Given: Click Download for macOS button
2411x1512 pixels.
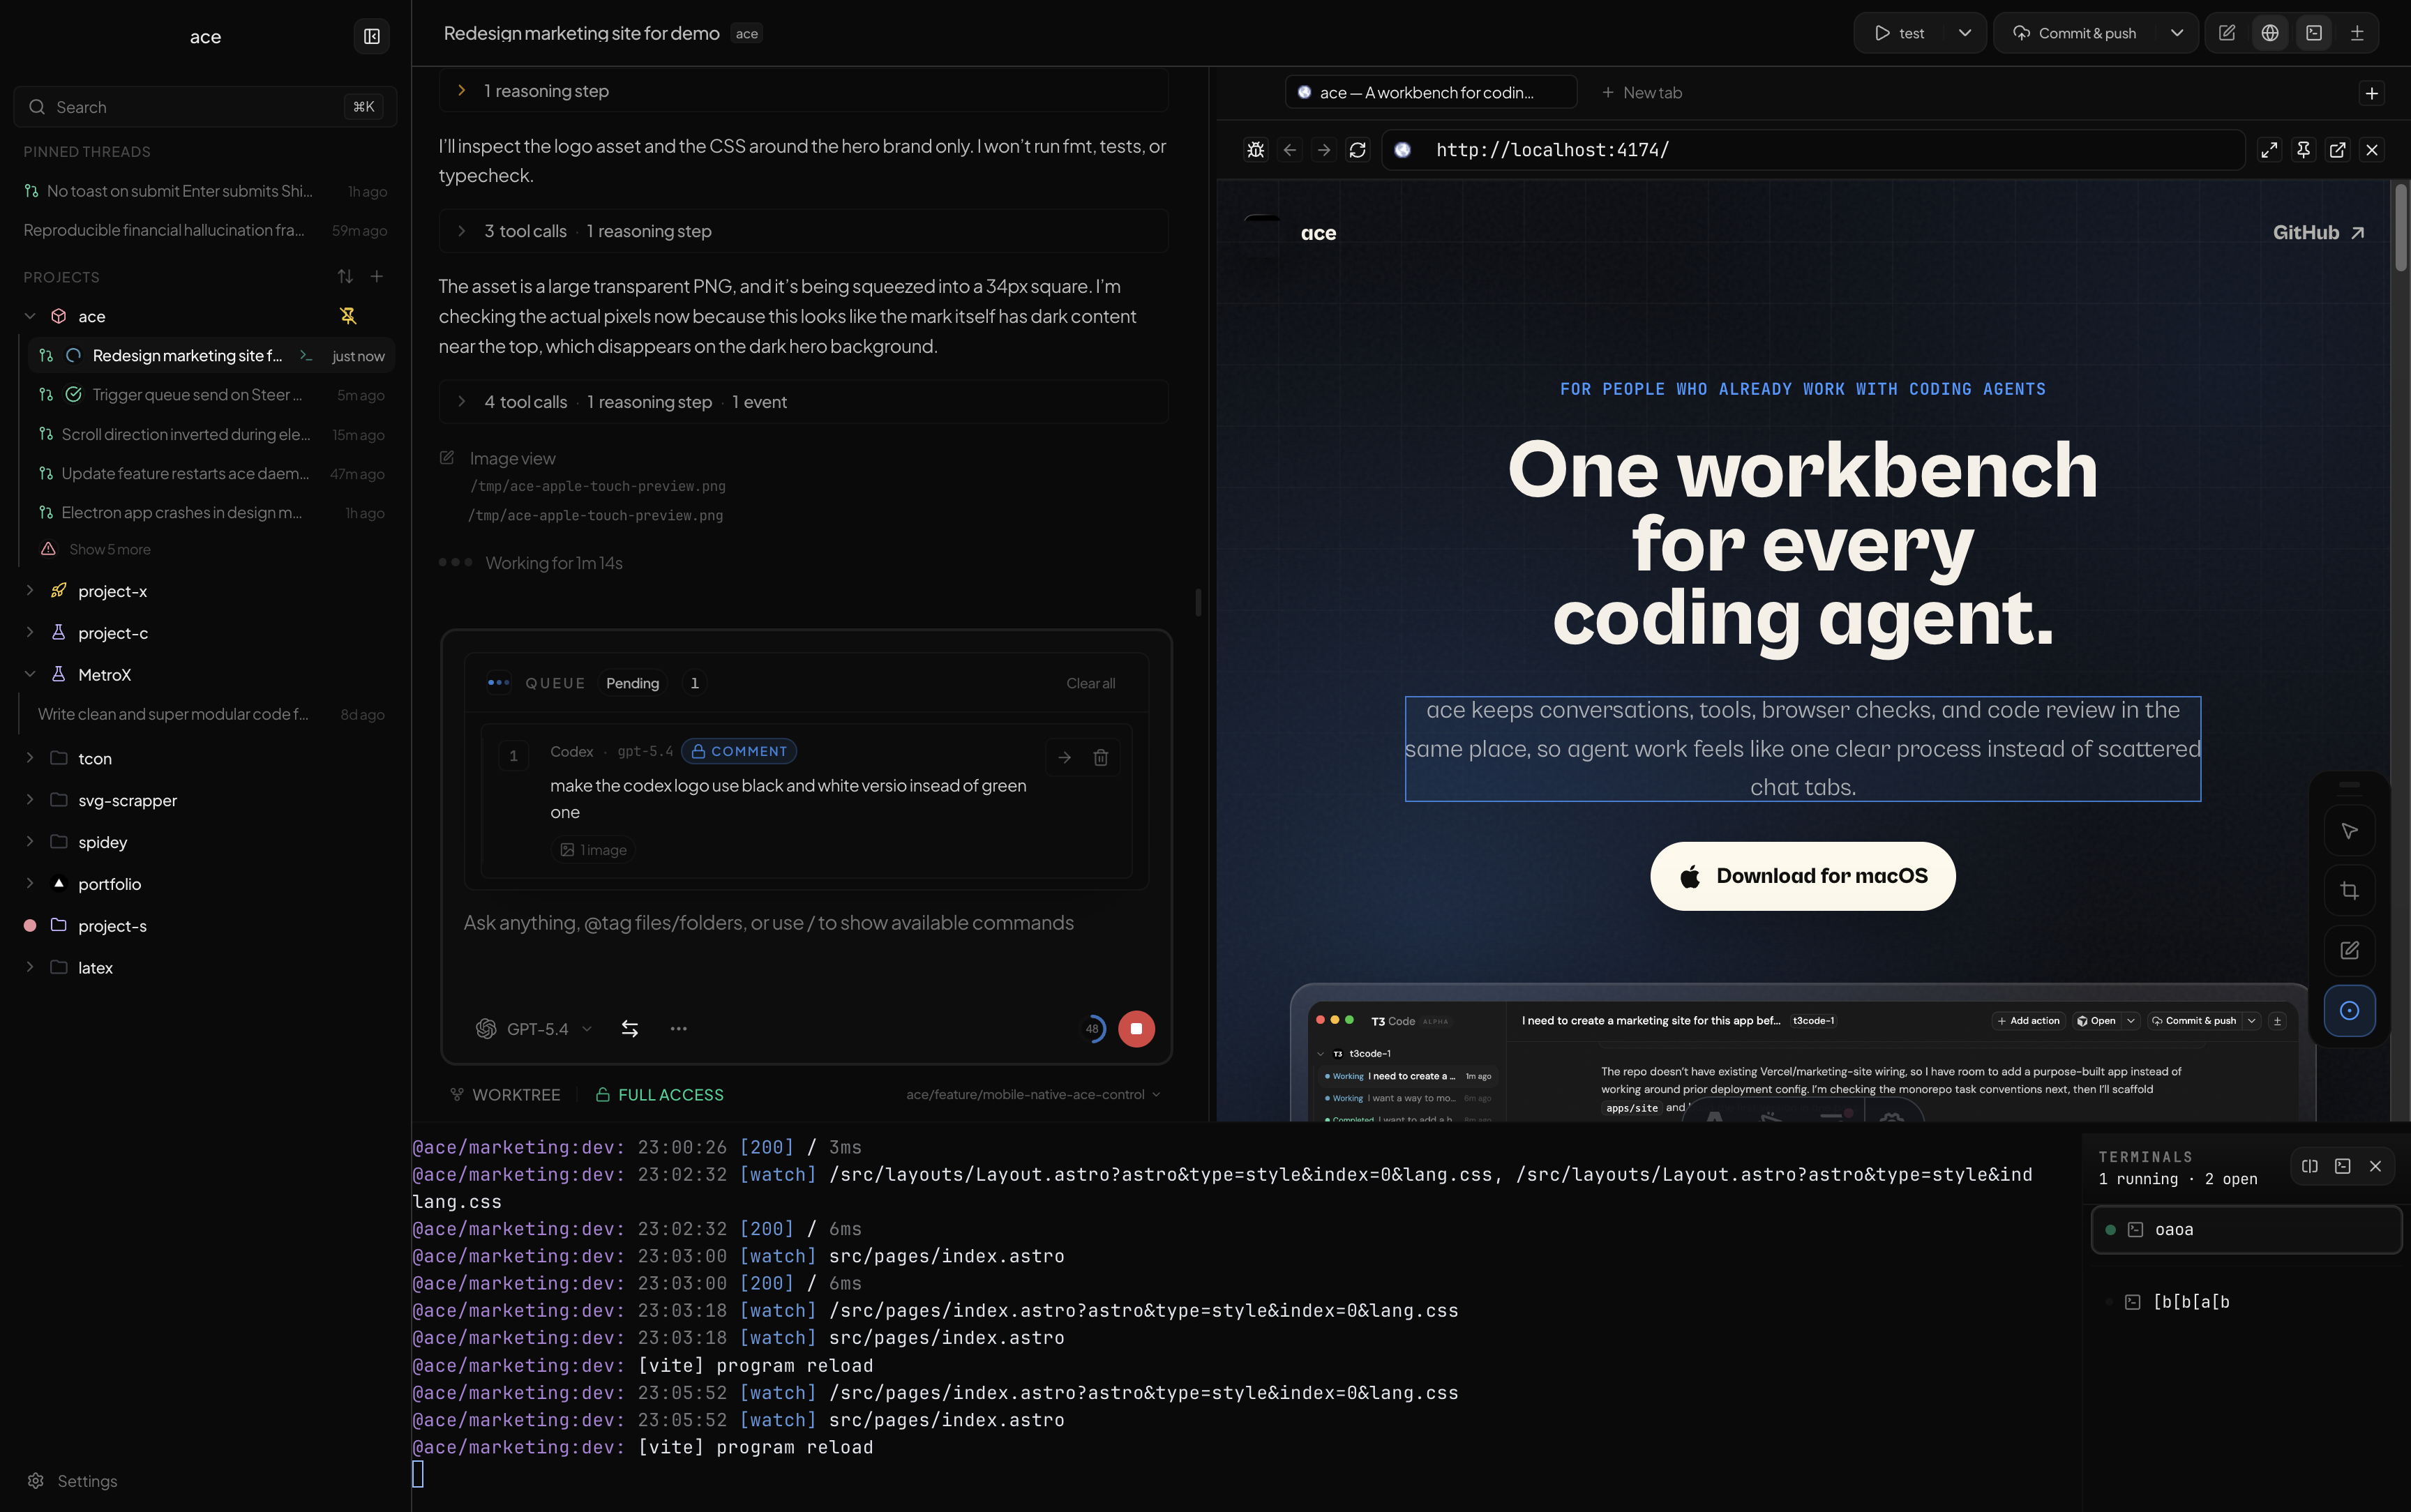Looking at the screenshot, I should click(1802, 876).
